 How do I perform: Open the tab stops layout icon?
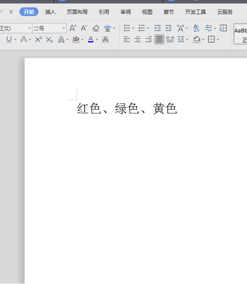point(223,28)
